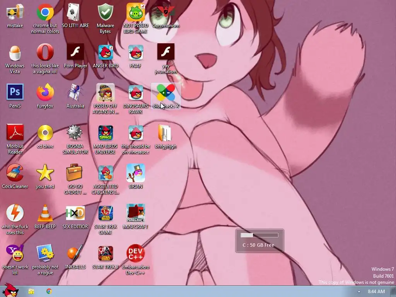Screen dimensions: 396x297
Task: Open the 'Windows Vista' egg icon
Action: [x=15, y=52]
